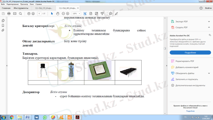Select the Hand pan tool
This screenshot has width=213, height=120.
pos(57,13)
